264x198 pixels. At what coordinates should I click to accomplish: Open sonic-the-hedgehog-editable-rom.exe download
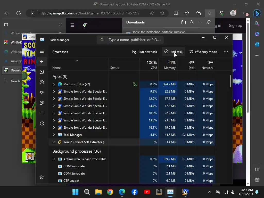click(159, 32)
